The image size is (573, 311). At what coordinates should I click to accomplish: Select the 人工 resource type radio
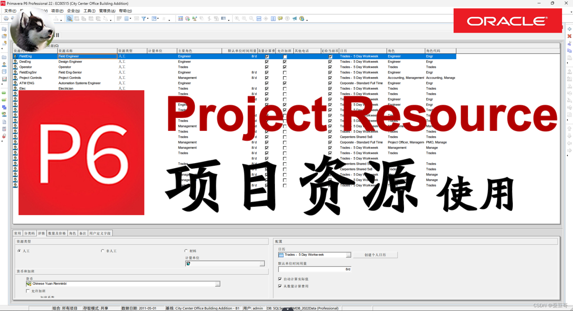[19, 251]
